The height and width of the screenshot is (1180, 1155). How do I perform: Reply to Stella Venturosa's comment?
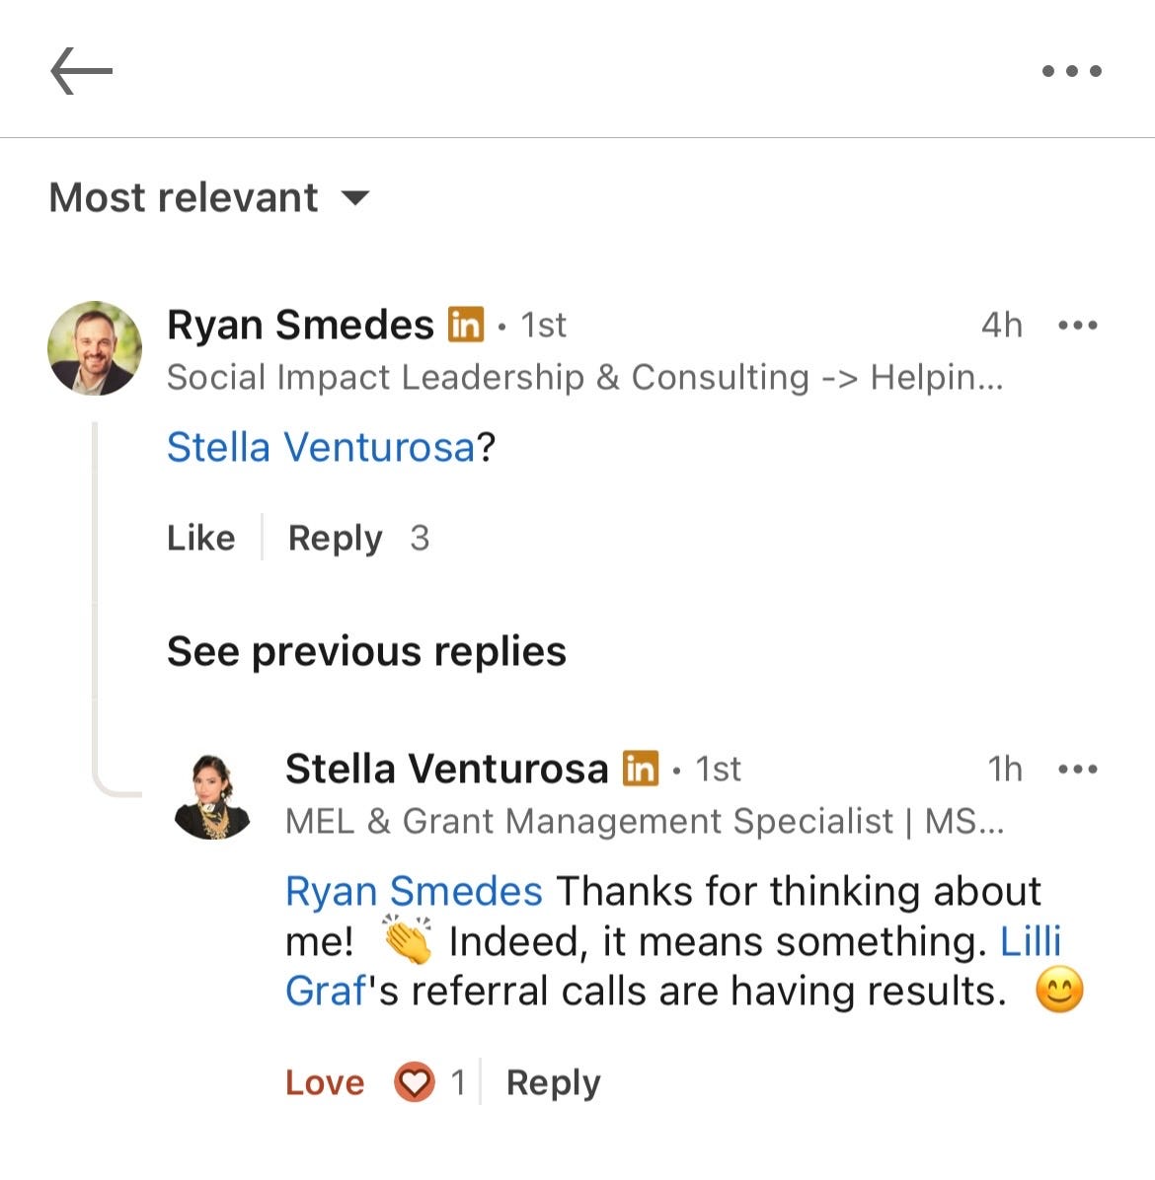(554, 1083)
